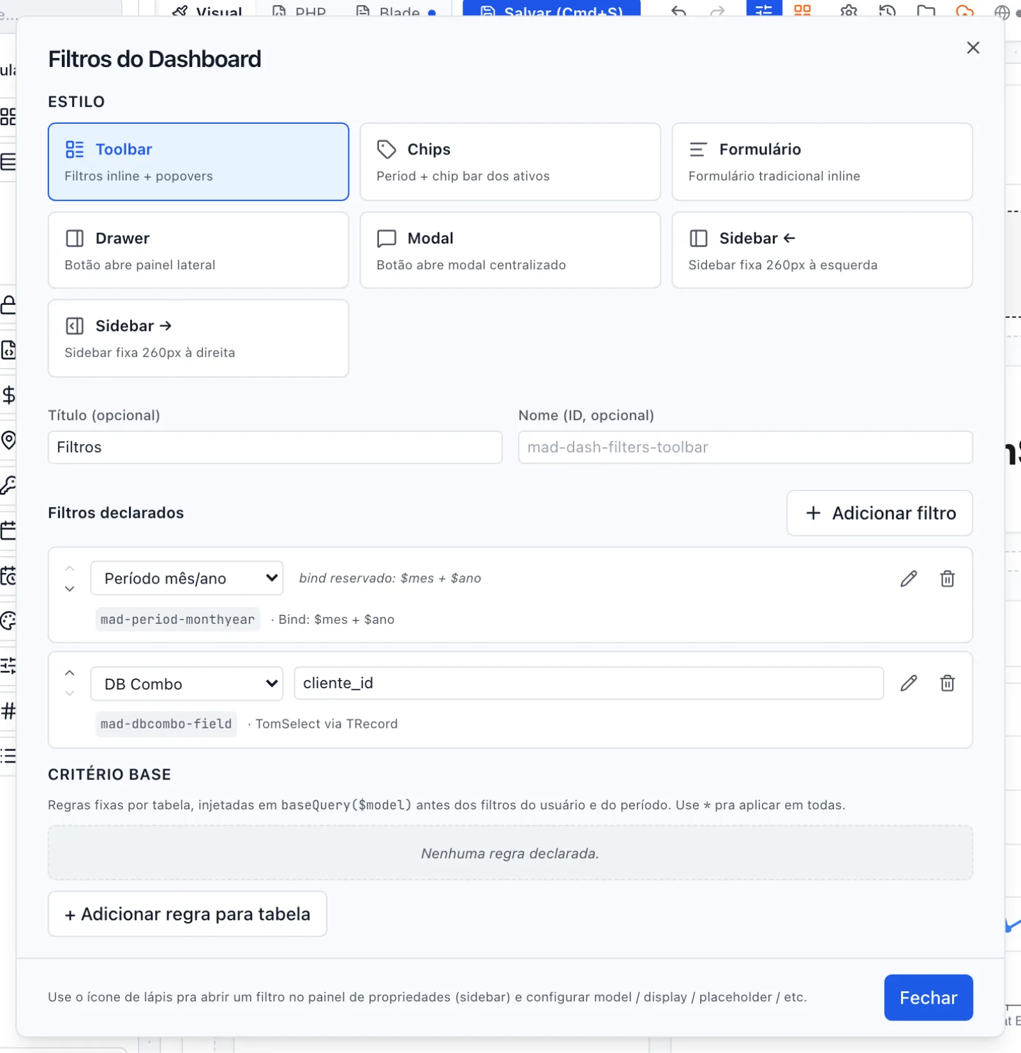Click the cliente_id bind field

[589, 683]
